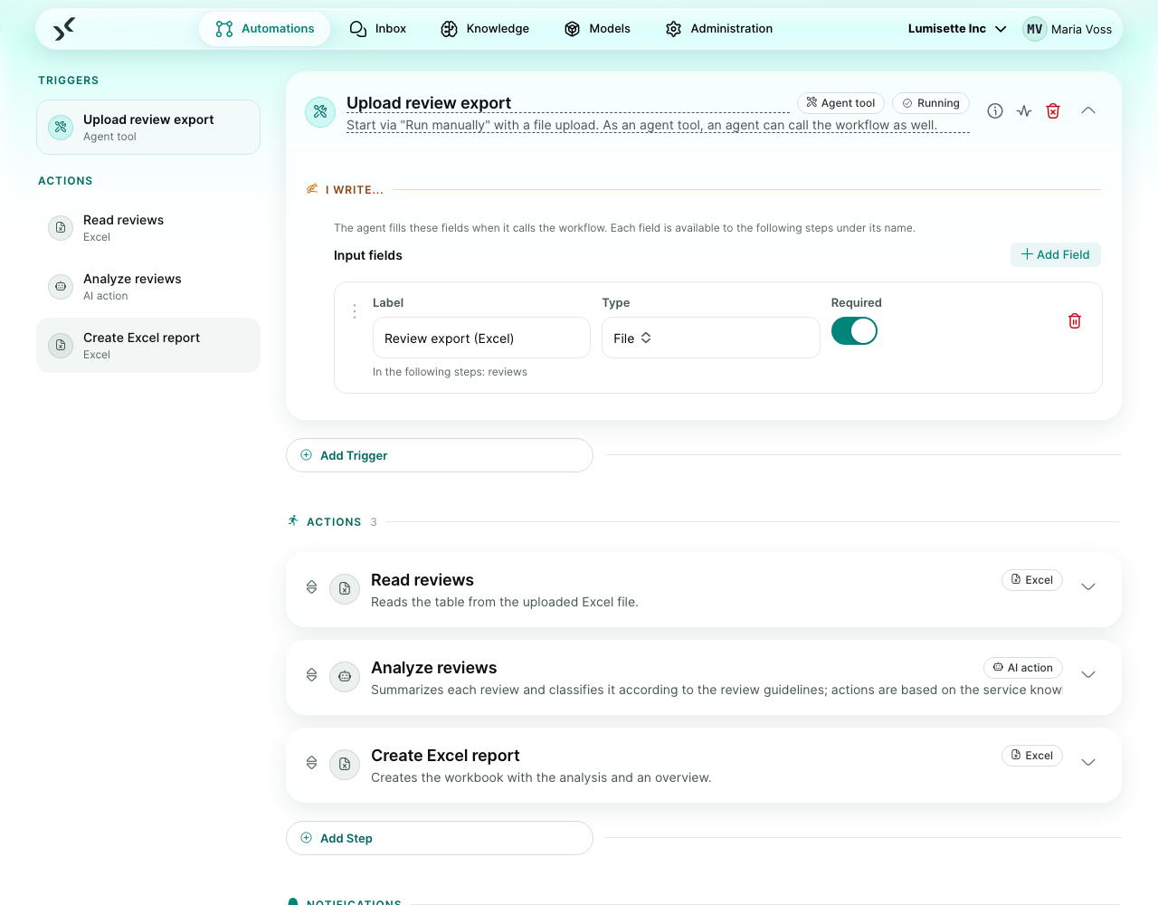Switch to the Knowledge tab

485,29
